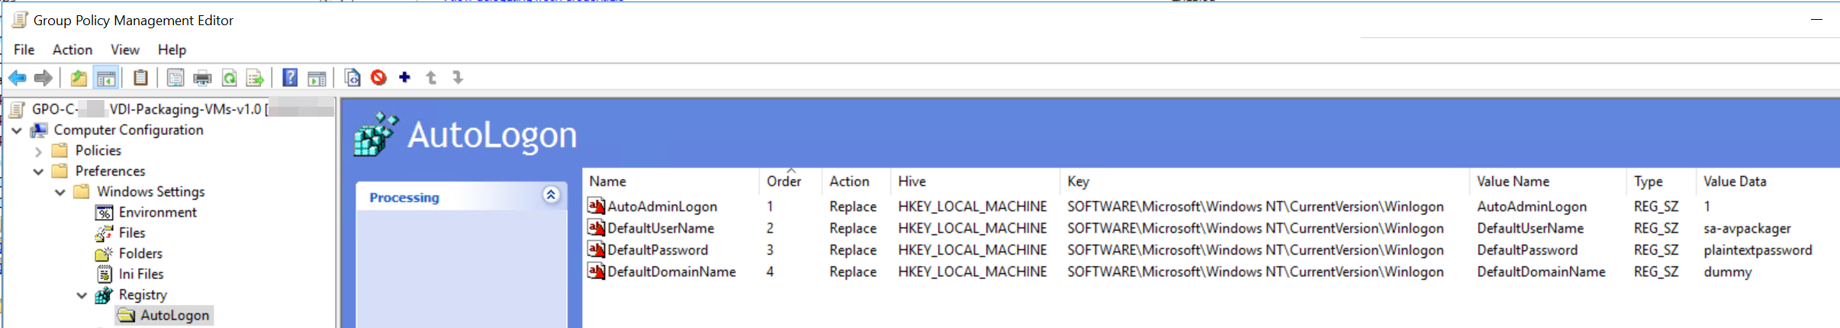Expand the Policies tree node
This screenshot has height=328, width=1840.
[x=38, y=151]
